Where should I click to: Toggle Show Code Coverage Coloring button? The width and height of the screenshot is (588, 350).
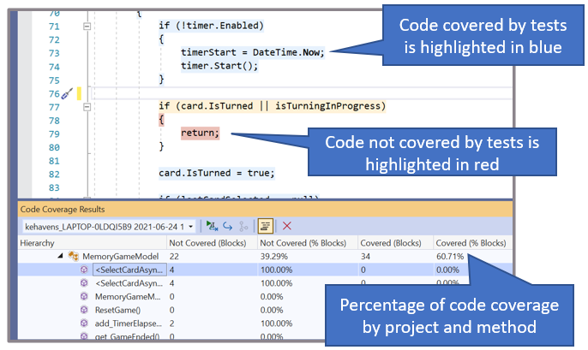(265, 226)
